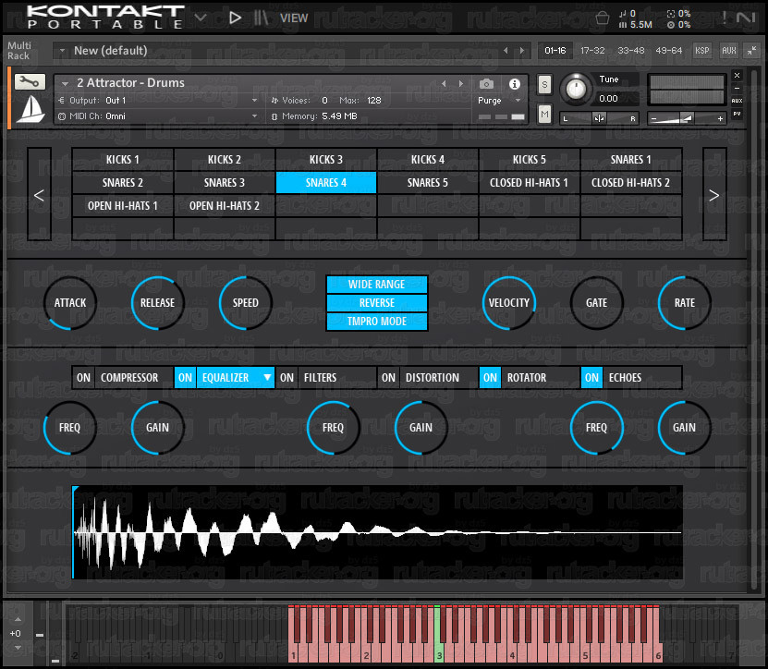The height and width of the screenshot is (669, 768).
Task: Adjust the pan slider between L and R
Action: (x=599, y=118)
